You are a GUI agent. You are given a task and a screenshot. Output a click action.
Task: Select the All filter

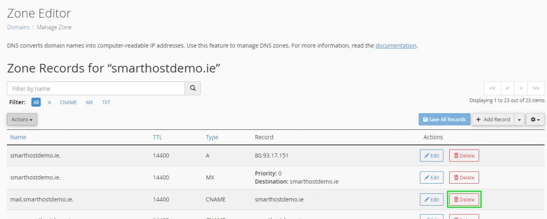click(36, 102)
